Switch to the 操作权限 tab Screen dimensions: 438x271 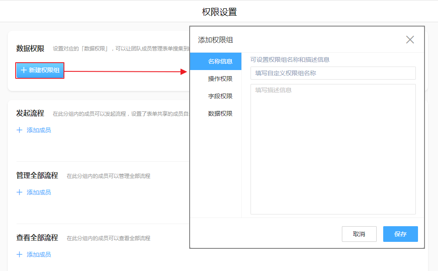pyautogui.click(x=220, y=79)
